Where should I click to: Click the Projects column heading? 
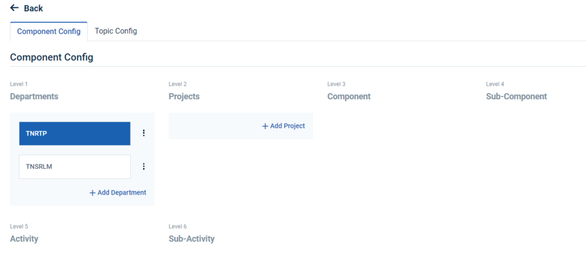point(184,96)
